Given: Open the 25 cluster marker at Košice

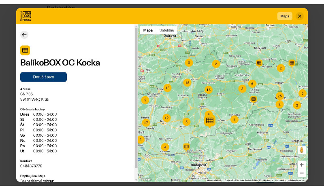Looking at the screenshot, I should [280, 96].
